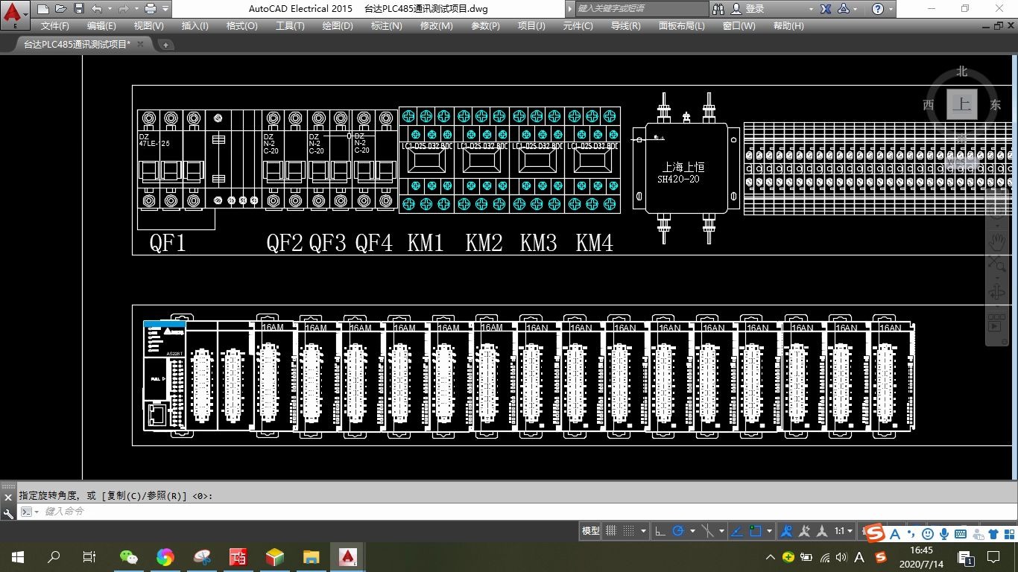The height and width of the screenshot is (572, 1018).
Task: Click the ViewCube 北 north label
Action: (962, 71)
